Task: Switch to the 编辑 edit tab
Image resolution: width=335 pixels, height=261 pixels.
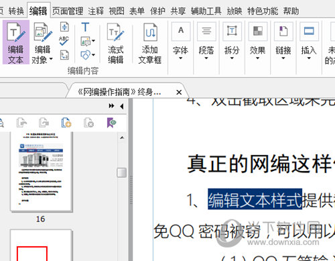Action: coord(38,11)
